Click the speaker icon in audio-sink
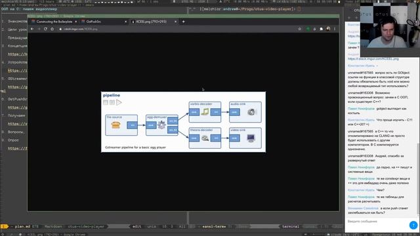Image resolution: width=420 pixels, height=236 pixels. (251, 112)
